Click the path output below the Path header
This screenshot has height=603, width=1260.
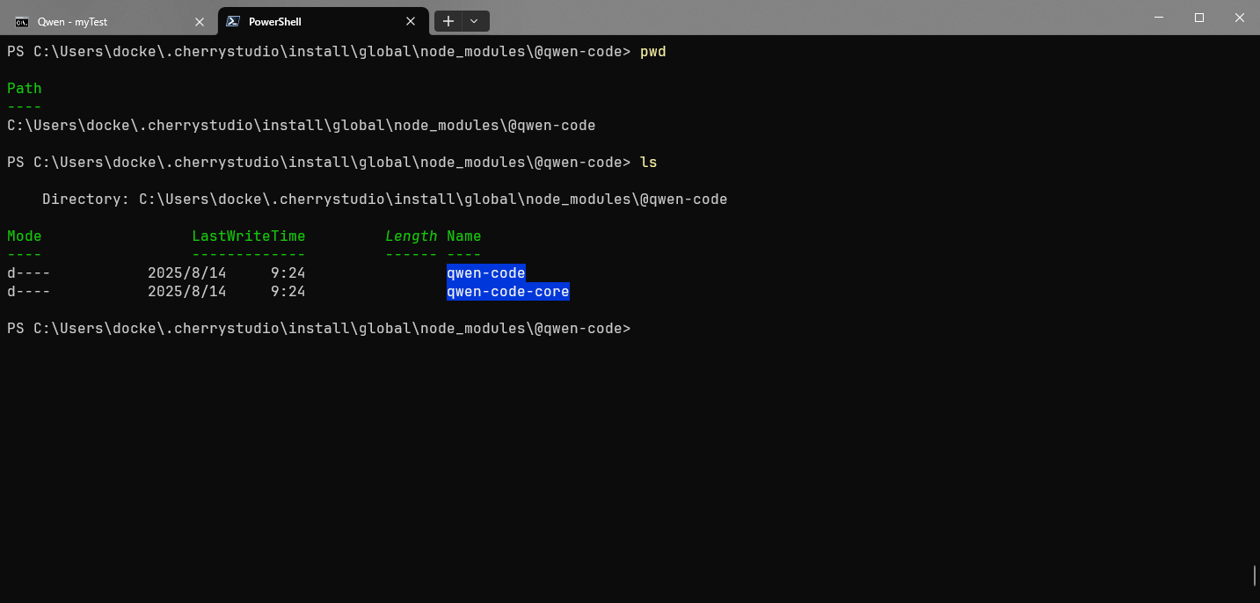pyautogui.click(x=302, y=126)
